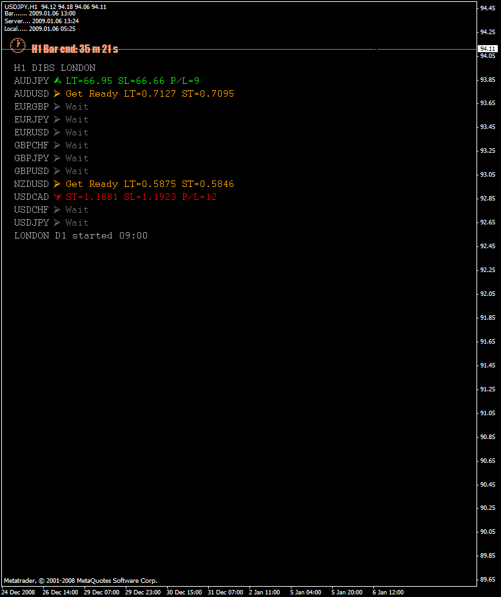Screen dimensions: 501x597
Task: Select the AUDUSD symbol label
Action: tap(32, 93)
